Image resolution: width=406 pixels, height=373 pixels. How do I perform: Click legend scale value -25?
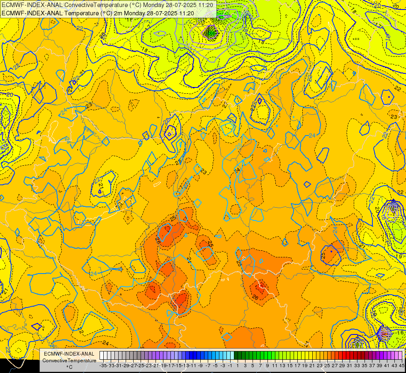[x=140, y=366]
